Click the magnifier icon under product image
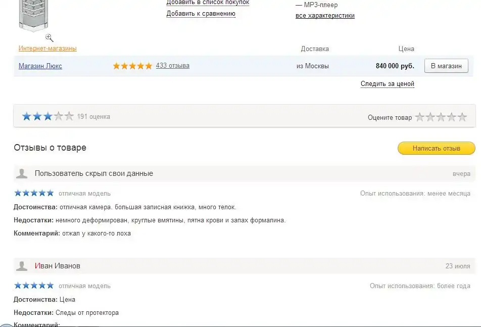Screen dimensions: 481x327 [49, 37]
